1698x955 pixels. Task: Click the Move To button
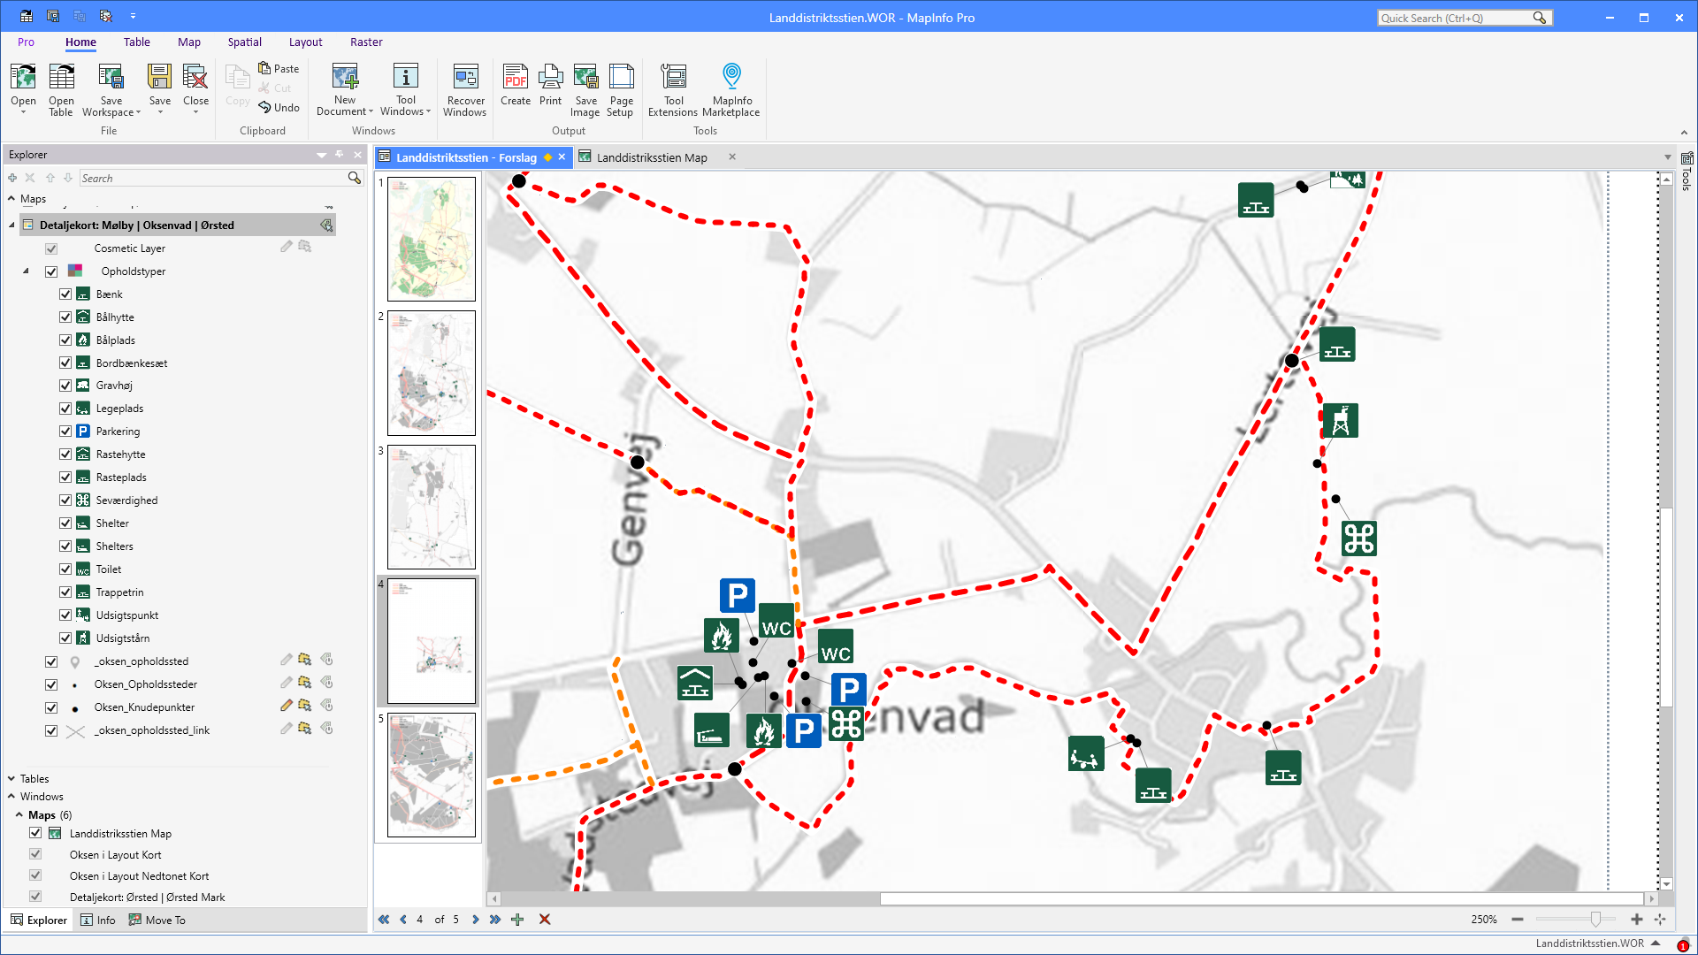tap(157, 920)
